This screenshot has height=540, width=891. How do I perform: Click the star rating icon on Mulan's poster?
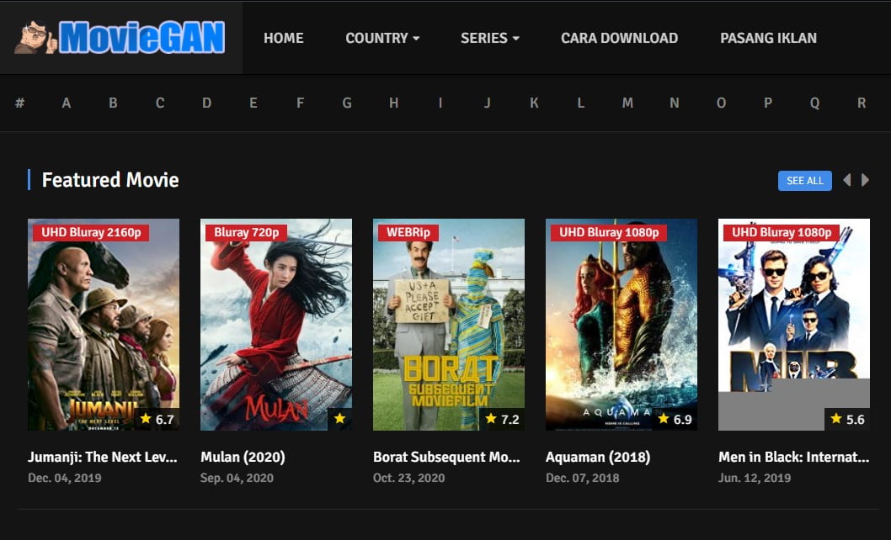pos(338,417)
